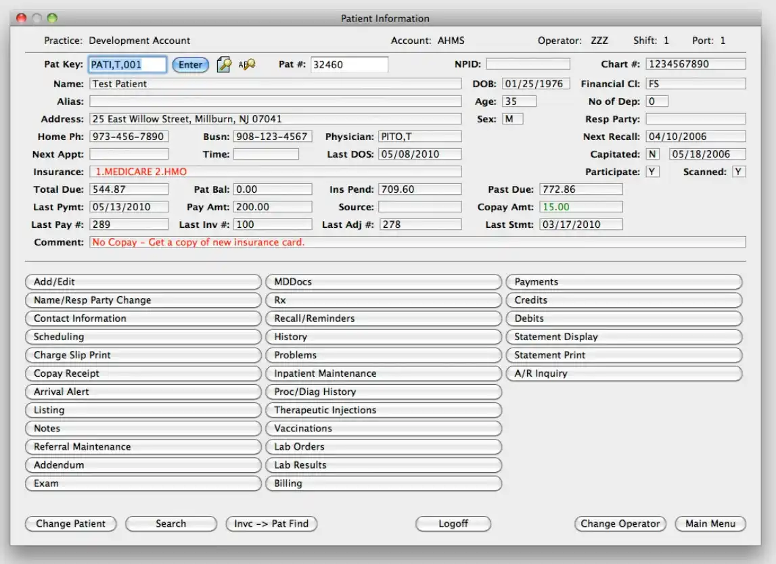Image resolution: width=776 pixels, height=564 pixels.
Task: Launch the A/R Inquiry
Action: coord(623,373)
